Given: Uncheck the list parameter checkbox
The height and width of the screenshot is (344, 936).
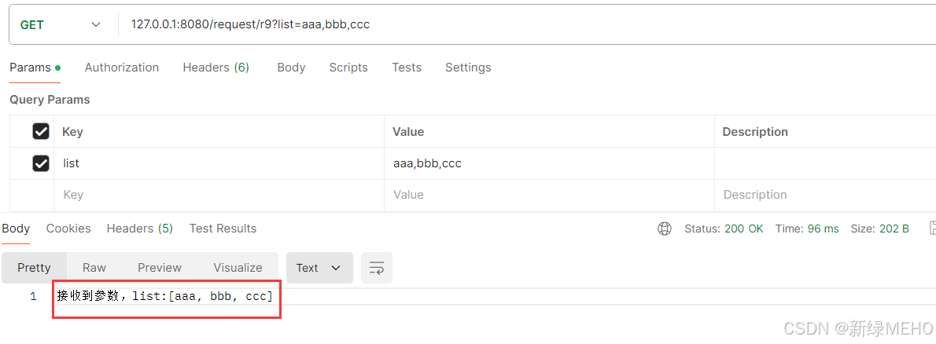Looking at the screenshot, I should pyautogui.click(x=41, y=163).
